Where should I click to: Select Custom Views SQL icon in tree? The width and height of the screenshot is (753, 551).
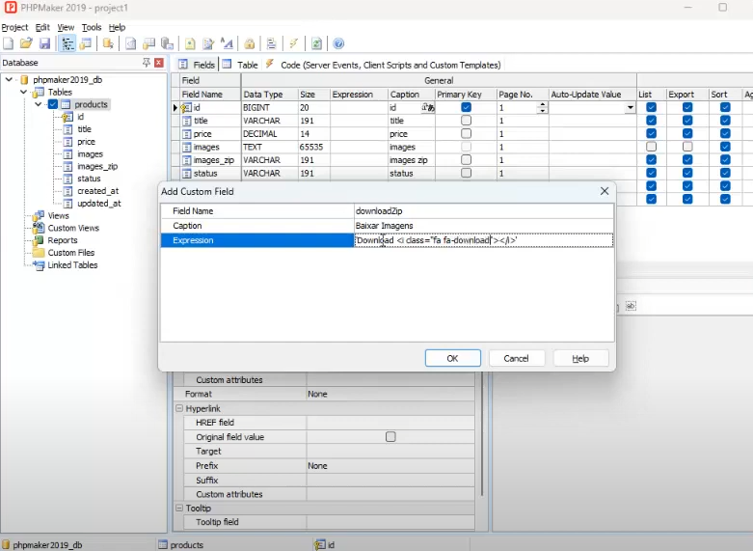39,228
